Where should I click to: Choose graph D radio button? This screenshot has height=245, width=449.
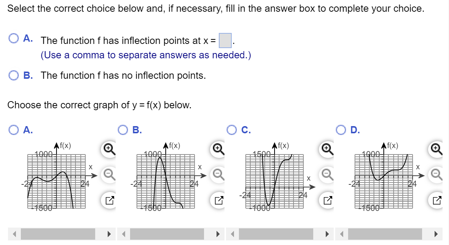[x=341, y=130]
